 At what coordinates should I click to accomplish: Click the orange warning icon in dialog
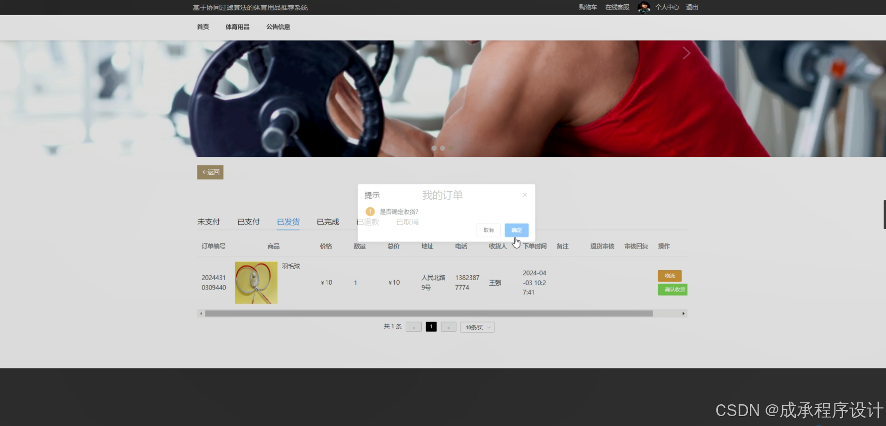coord(370,212)
